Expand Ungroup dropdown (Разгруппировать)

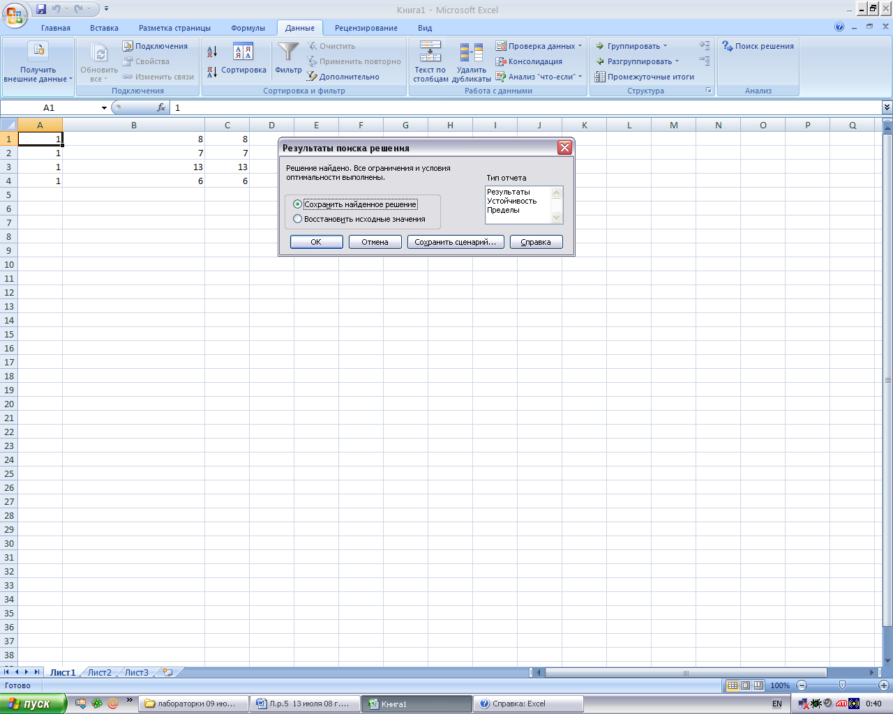[637, 61]
